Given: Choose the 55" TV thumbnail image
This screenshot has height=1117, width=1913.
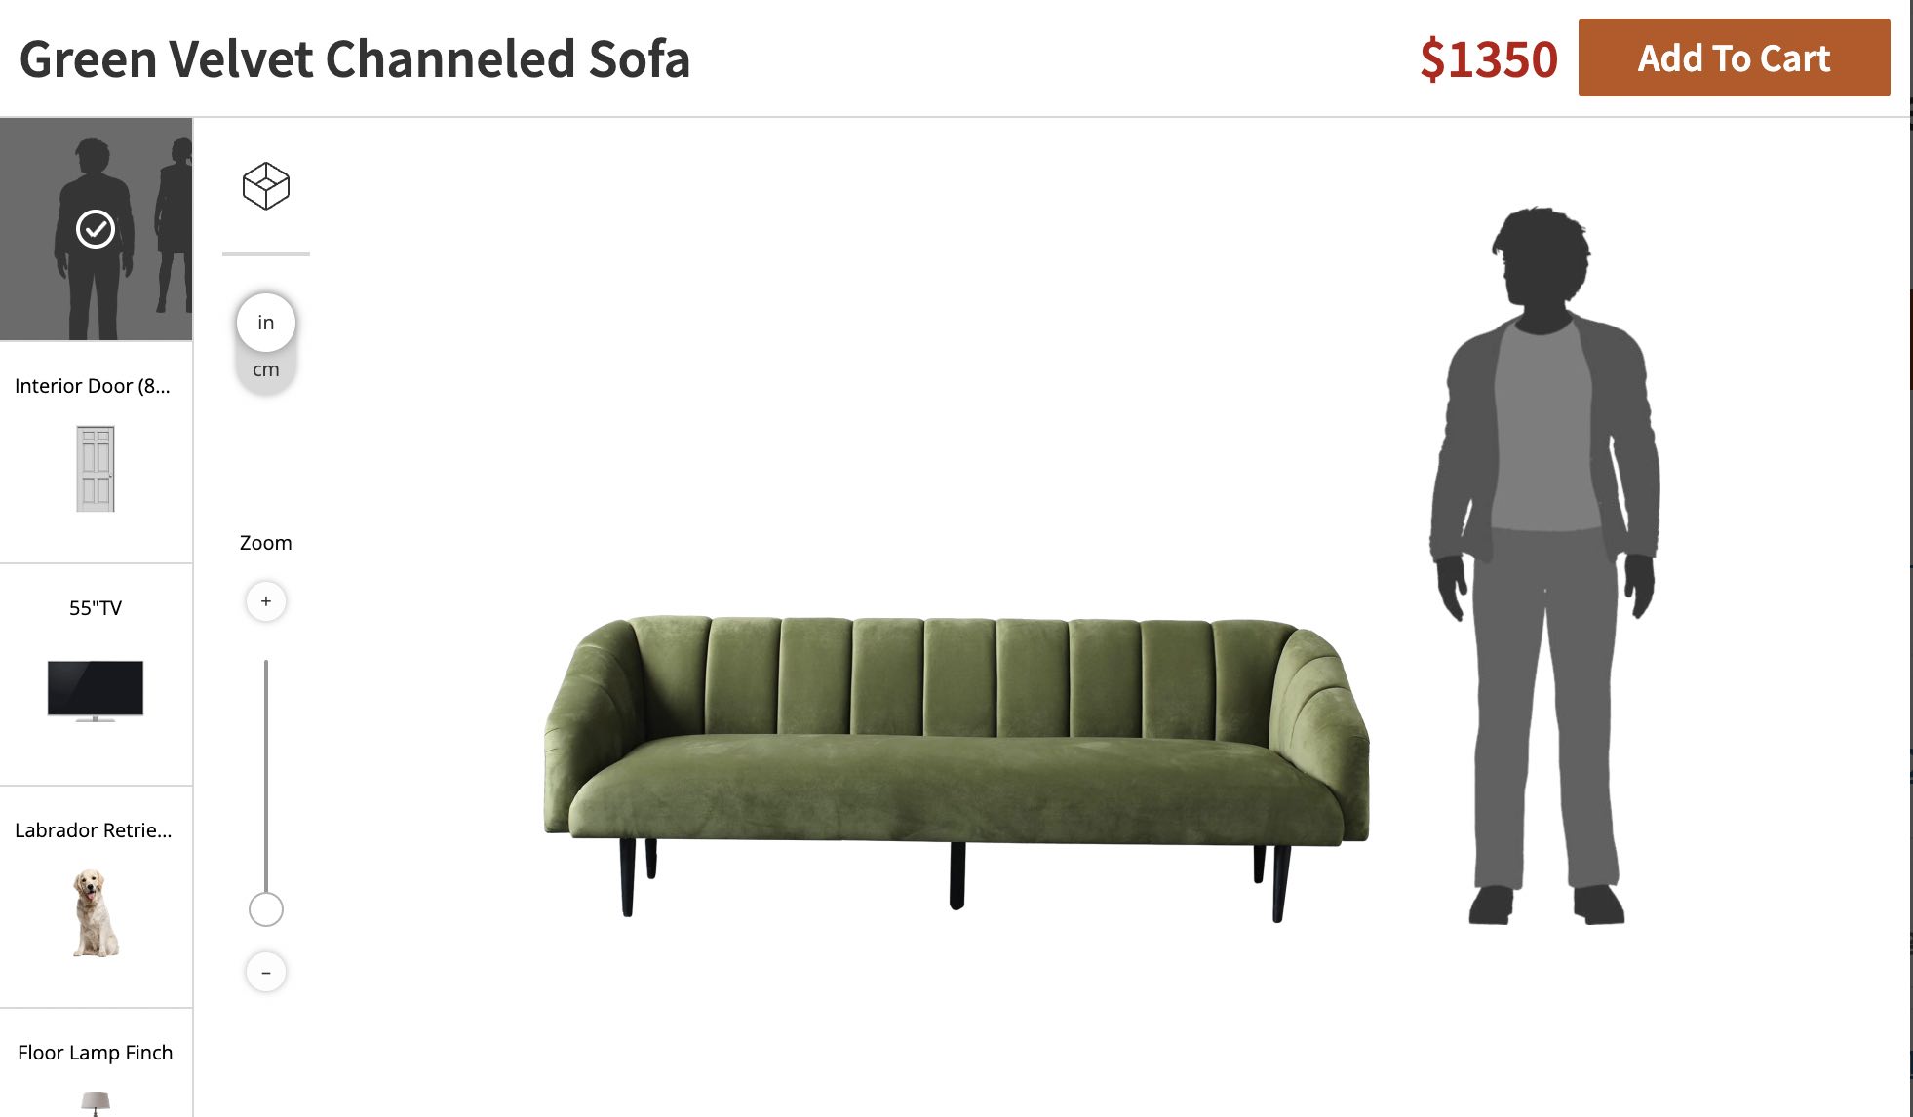Looking at the screenshot, I should 96,691.
